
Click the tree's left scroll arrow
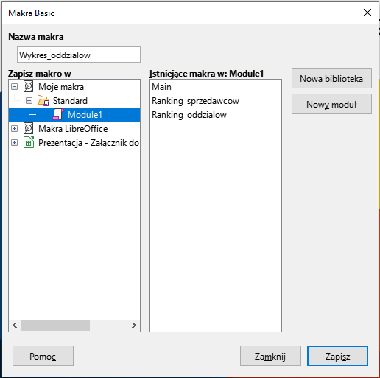pyautogui.click(x=15, y=326)
